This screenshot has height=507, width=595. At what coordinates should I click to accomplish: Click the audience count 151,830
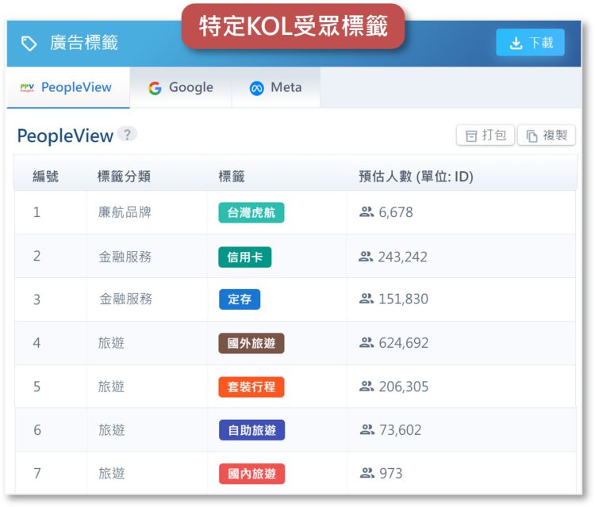point(403,299)
